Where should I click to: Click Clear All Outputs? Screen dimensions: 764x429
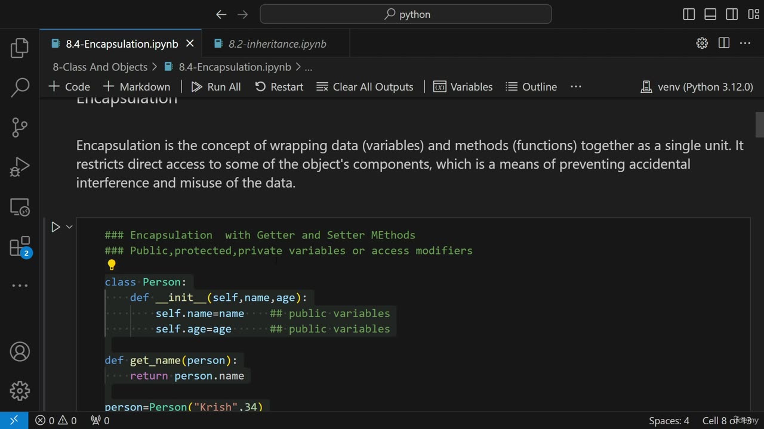click(x=365, y=86)
